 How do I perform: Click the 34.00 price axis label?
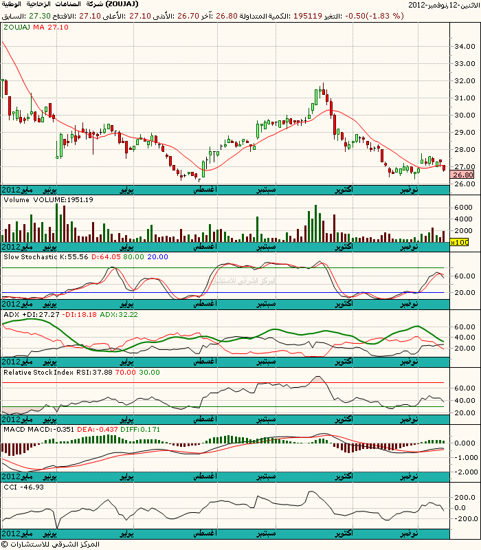coord(465,46)
